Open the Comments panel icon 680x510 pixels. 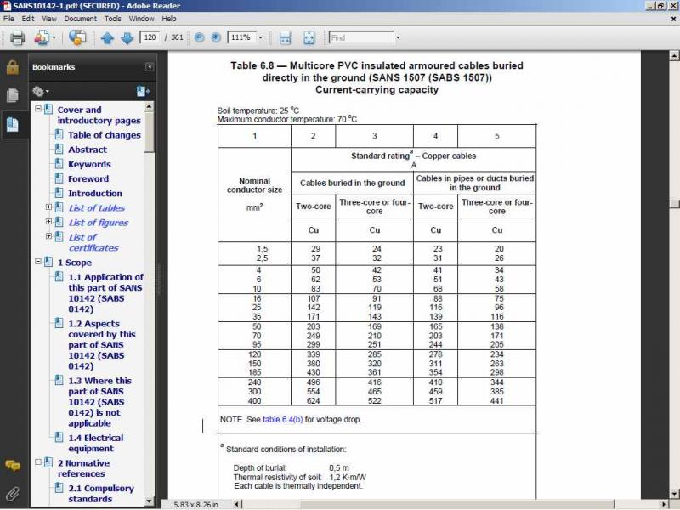point(12,465)
